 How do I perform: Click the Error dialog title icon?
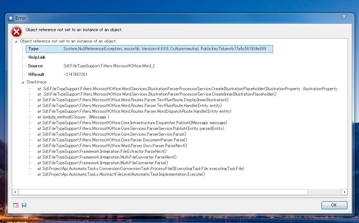tap(10, 18)
